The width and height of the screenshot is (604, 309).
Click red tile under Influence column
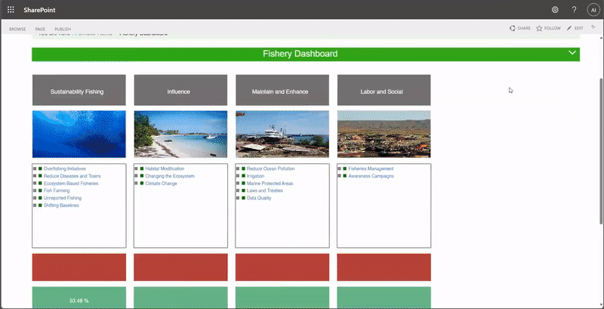tap(180, 267)
